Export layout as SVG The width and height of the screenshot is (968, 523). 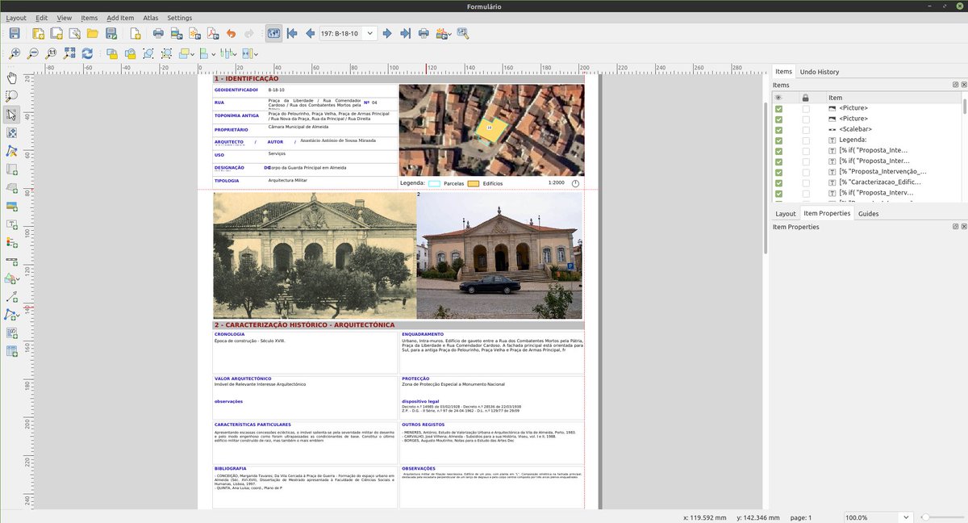coord(194,33)
